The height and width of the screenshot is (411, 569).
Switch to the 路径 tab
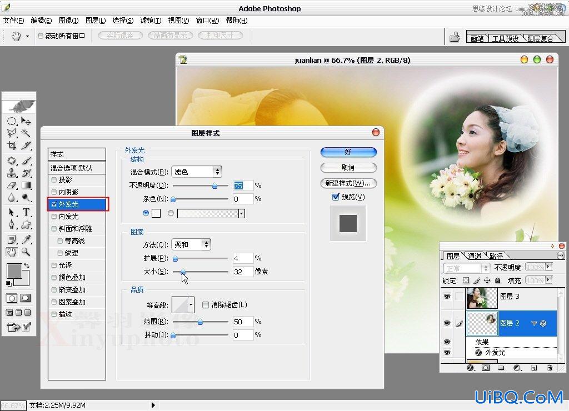click(496, 256)
